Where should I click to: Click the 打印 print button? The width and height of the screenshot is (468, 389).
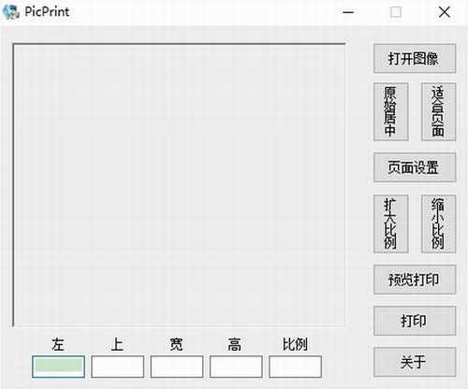tap(415, 321)
